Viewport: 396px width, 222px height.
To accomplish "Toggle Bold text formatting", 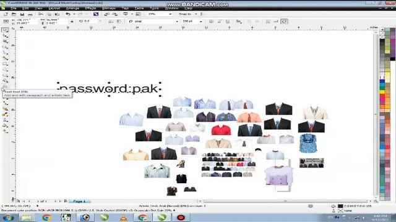I will click(211, 22).
